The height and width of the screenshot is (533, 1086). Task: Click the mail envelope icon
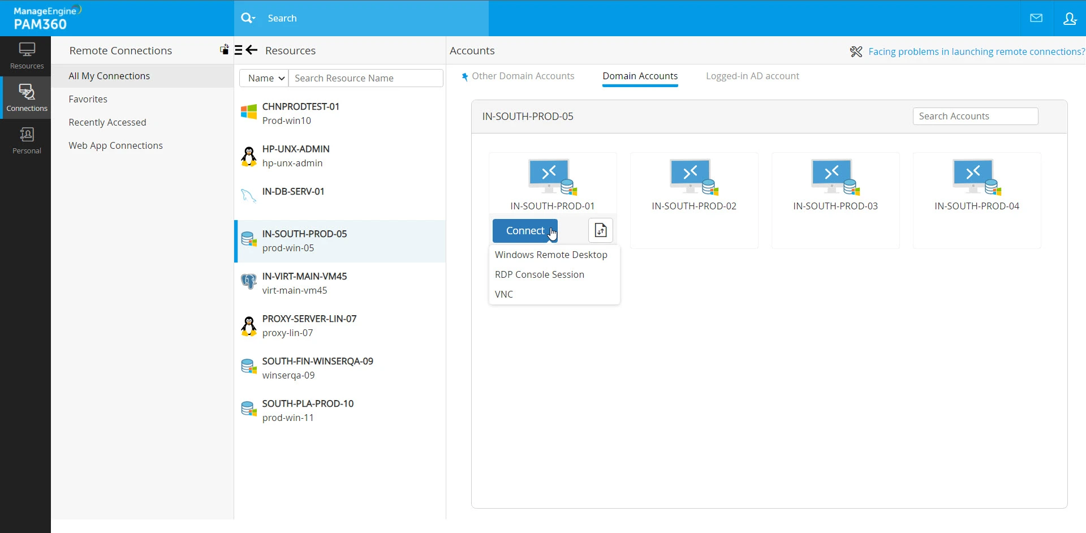tap(1036, 18)
